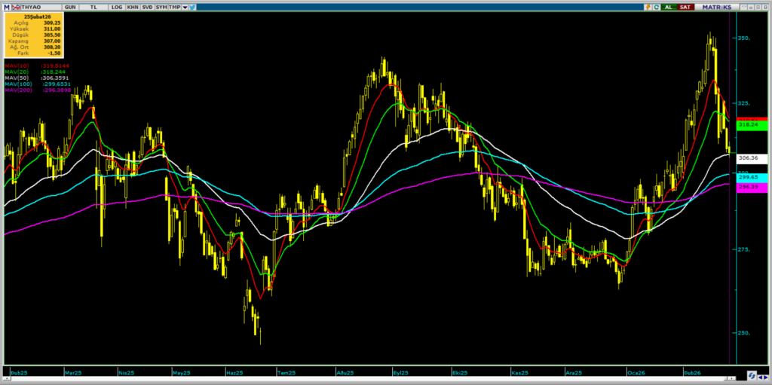Toggle LOG scale on the chart

[116, 6]
